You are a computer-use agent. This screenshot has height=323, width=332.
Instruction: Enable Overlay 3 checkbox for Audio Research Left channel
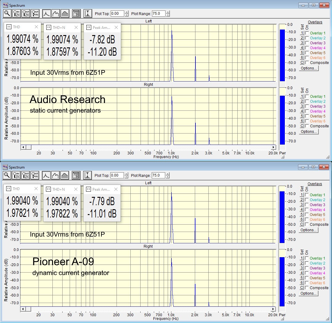(x=307, y=43)
